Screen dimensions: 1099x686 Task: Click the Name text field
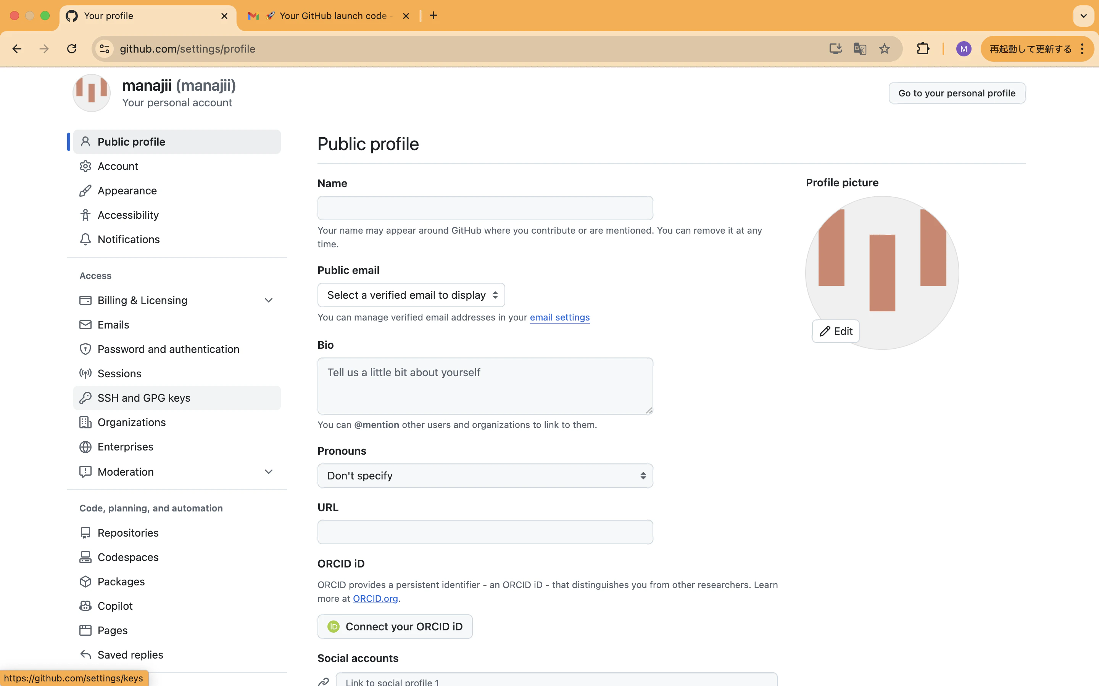tap(485, 208)
